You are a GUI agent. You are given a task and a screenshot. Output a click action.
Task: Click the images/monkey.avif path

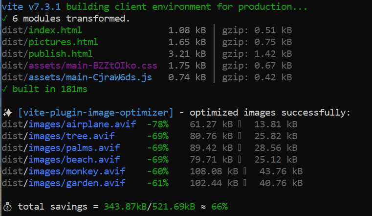(x=77, y=171)
